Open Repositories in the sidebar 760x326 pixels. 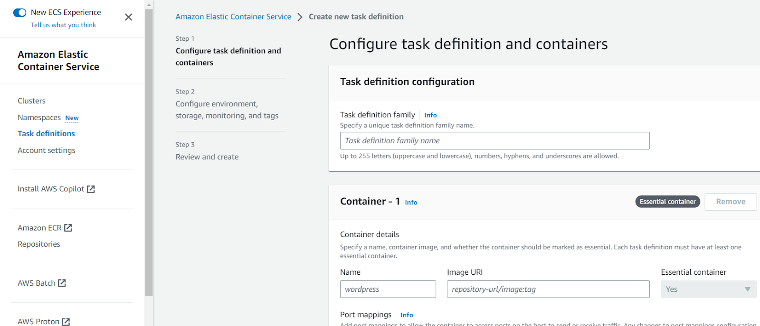click(x=39, y=244)
